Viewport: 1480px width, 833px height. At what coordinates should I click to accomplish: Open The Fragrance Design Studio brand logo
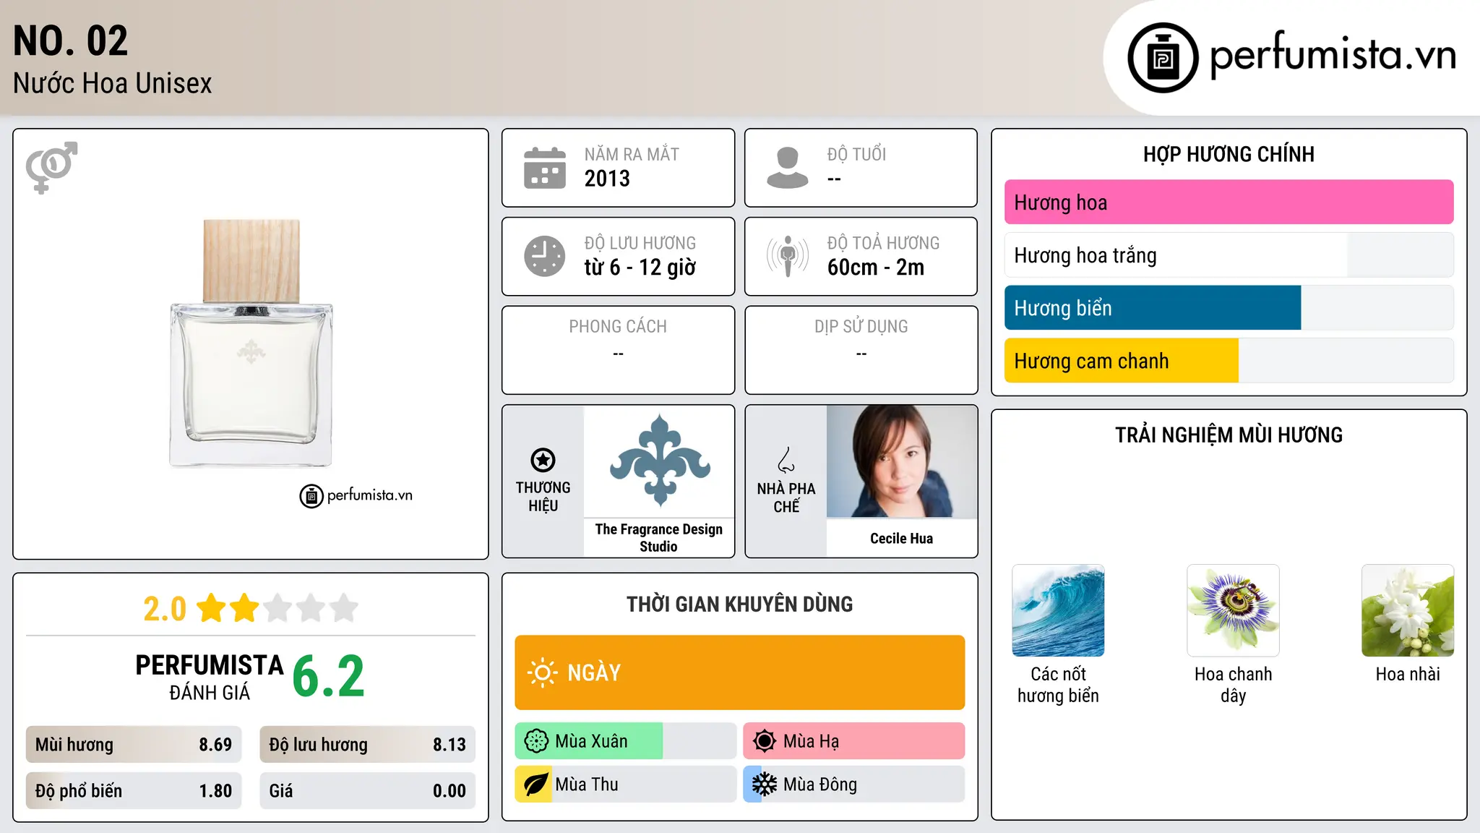[x=659, y=461]
